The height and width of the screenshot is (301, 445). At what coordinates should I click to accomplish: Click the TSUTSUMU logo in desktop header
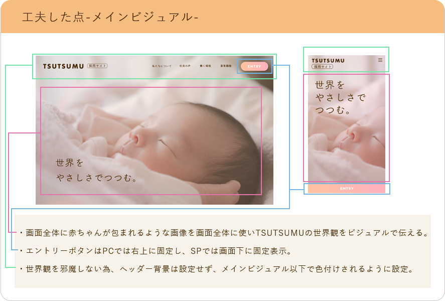[64, 66]
